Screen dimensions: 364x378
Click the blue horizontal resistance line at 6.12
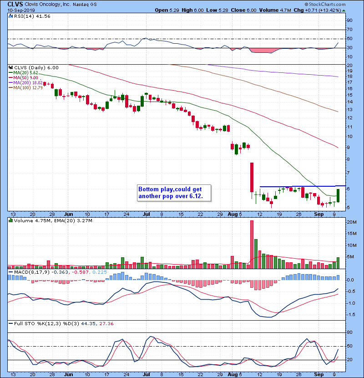pyautogui.click(x=303, y=186)
